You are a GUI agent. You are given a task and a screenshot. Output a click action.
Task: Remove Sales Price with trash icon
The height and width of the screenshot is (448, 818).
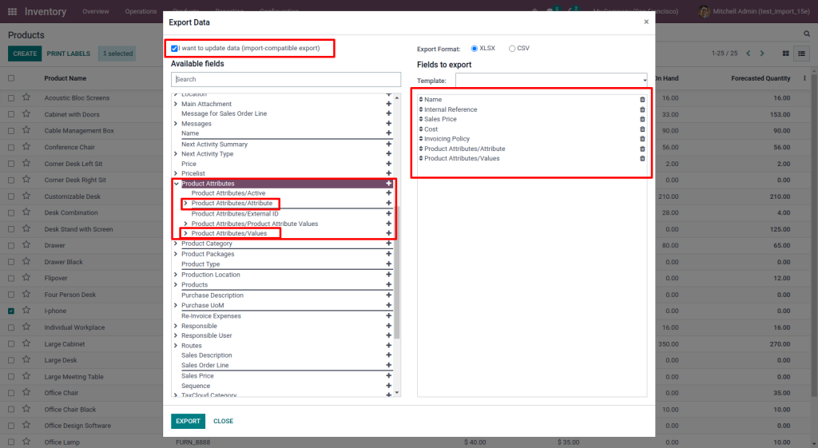click(642, 120)
